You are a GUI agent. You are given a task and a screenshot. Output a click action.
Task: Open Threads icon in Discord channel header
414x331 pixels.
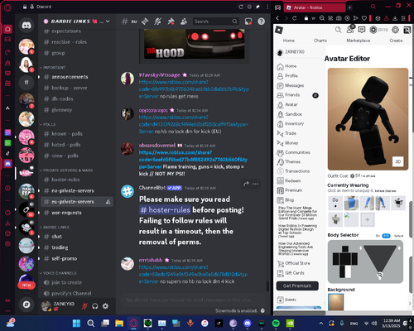(x=145, y=22)
